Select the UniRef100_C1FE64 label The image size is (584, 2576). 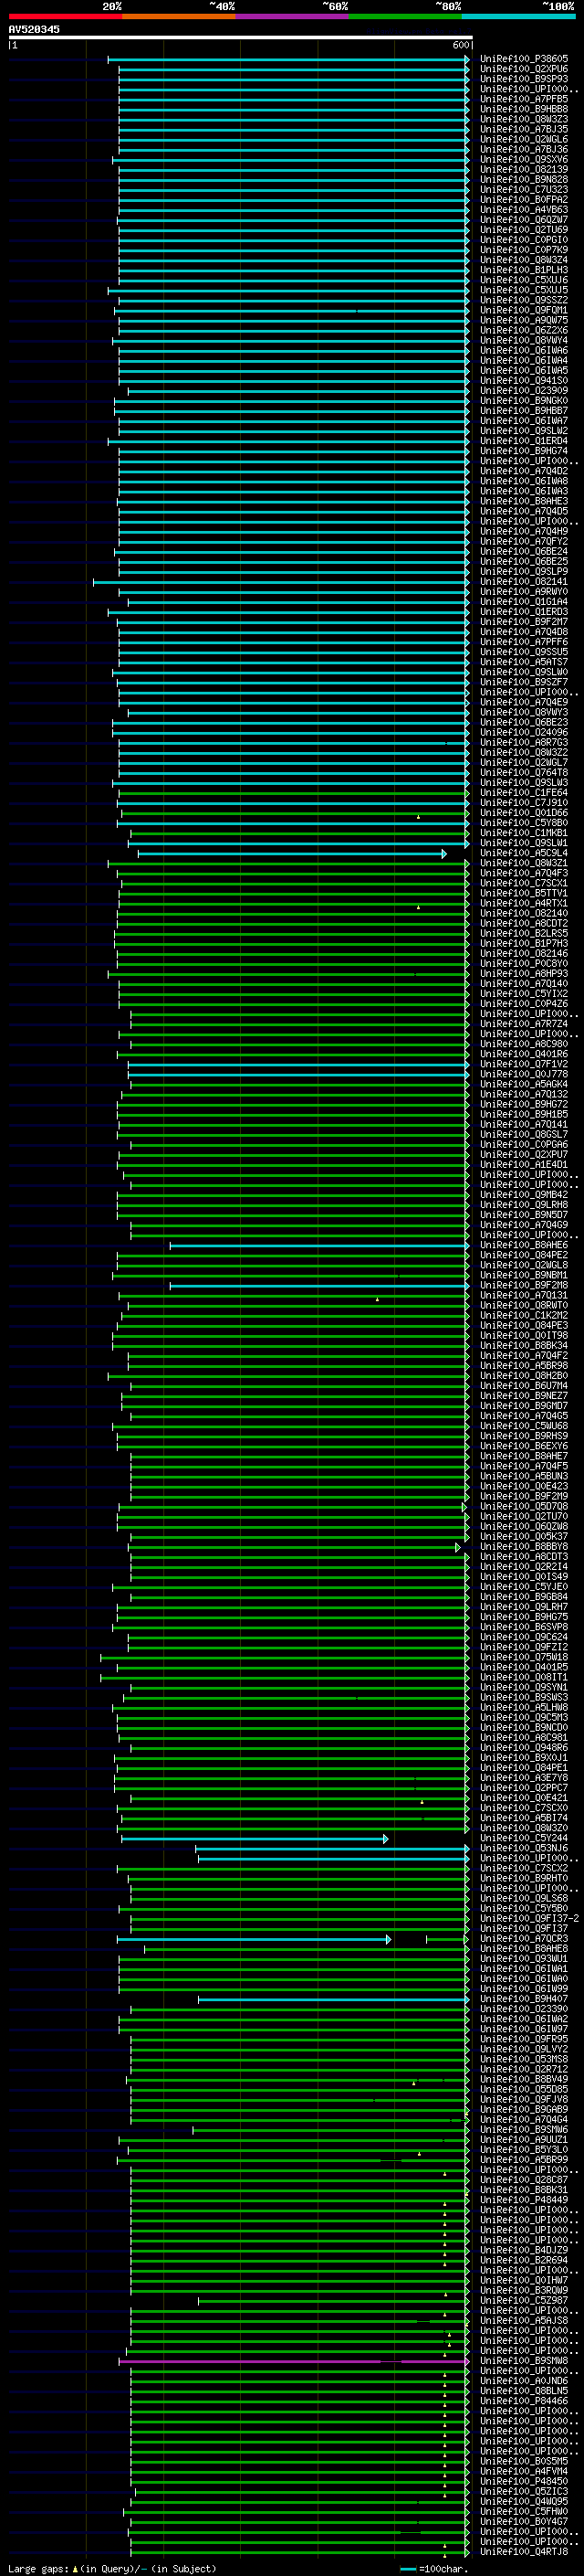pos(524,793)
